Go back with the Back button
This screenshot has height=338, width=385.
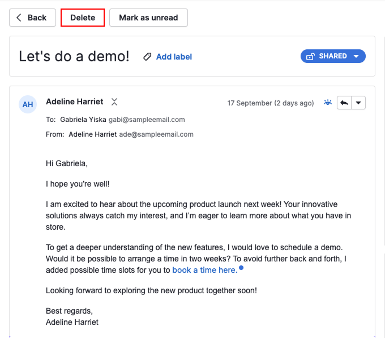point(32,18)
